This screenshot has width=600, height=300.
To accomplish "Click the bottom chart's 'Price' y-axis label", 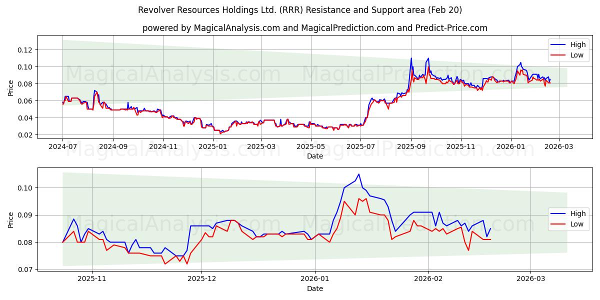I will click(x=11, y=219).
